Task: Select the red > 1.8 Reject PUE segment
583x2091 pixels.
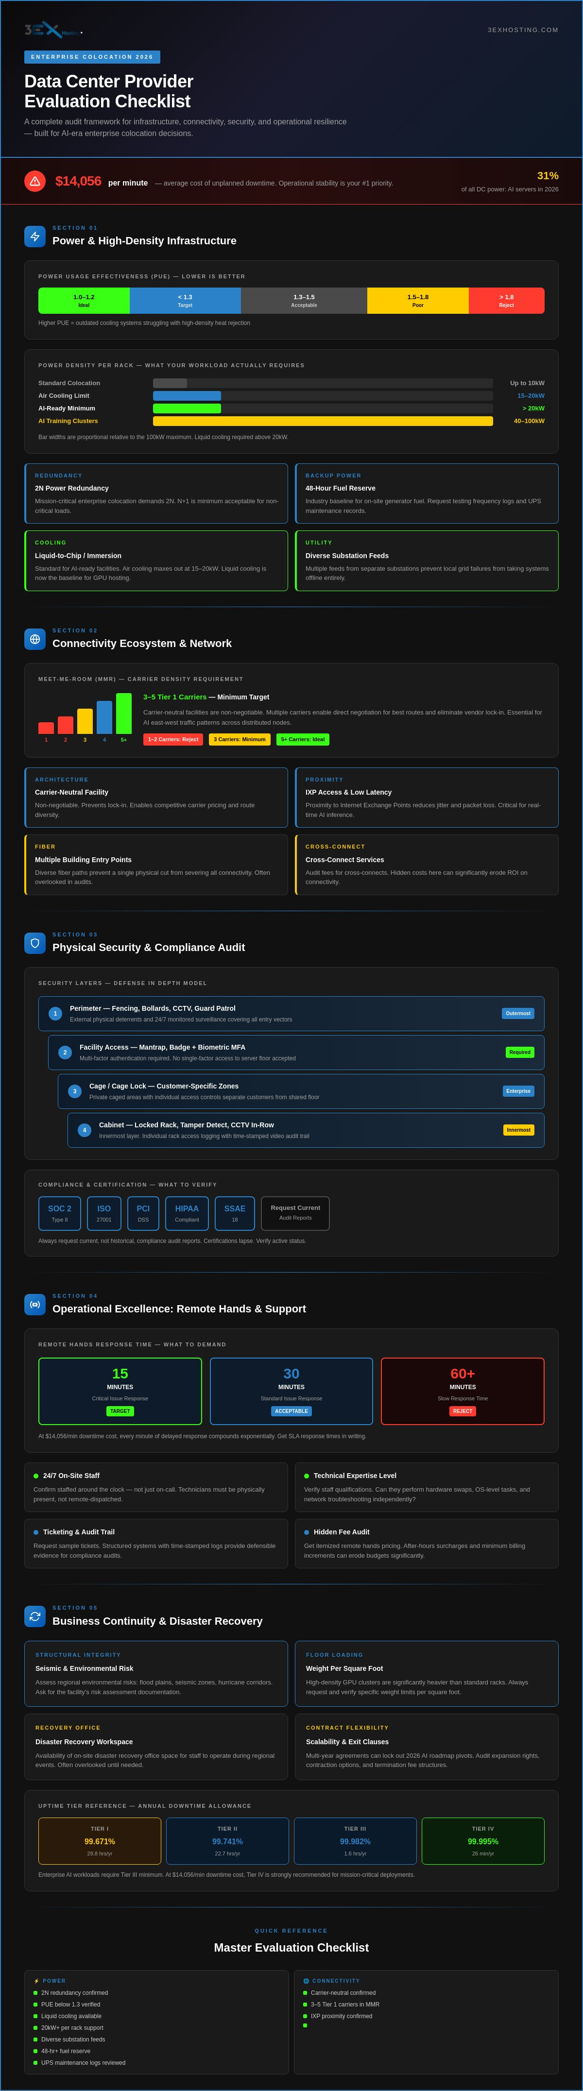Action: point(507,300)
